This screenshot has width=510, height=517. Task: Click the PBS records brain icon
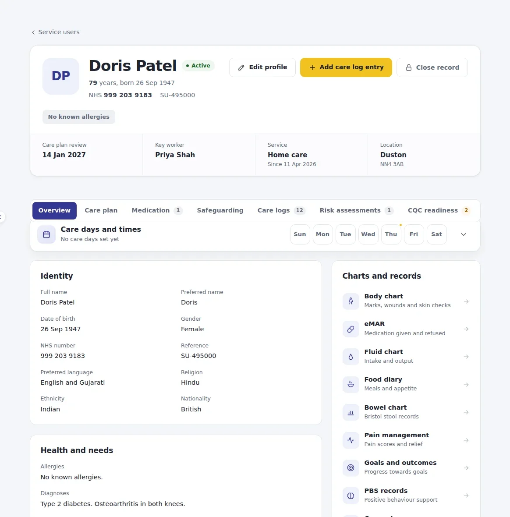(351, 496)
